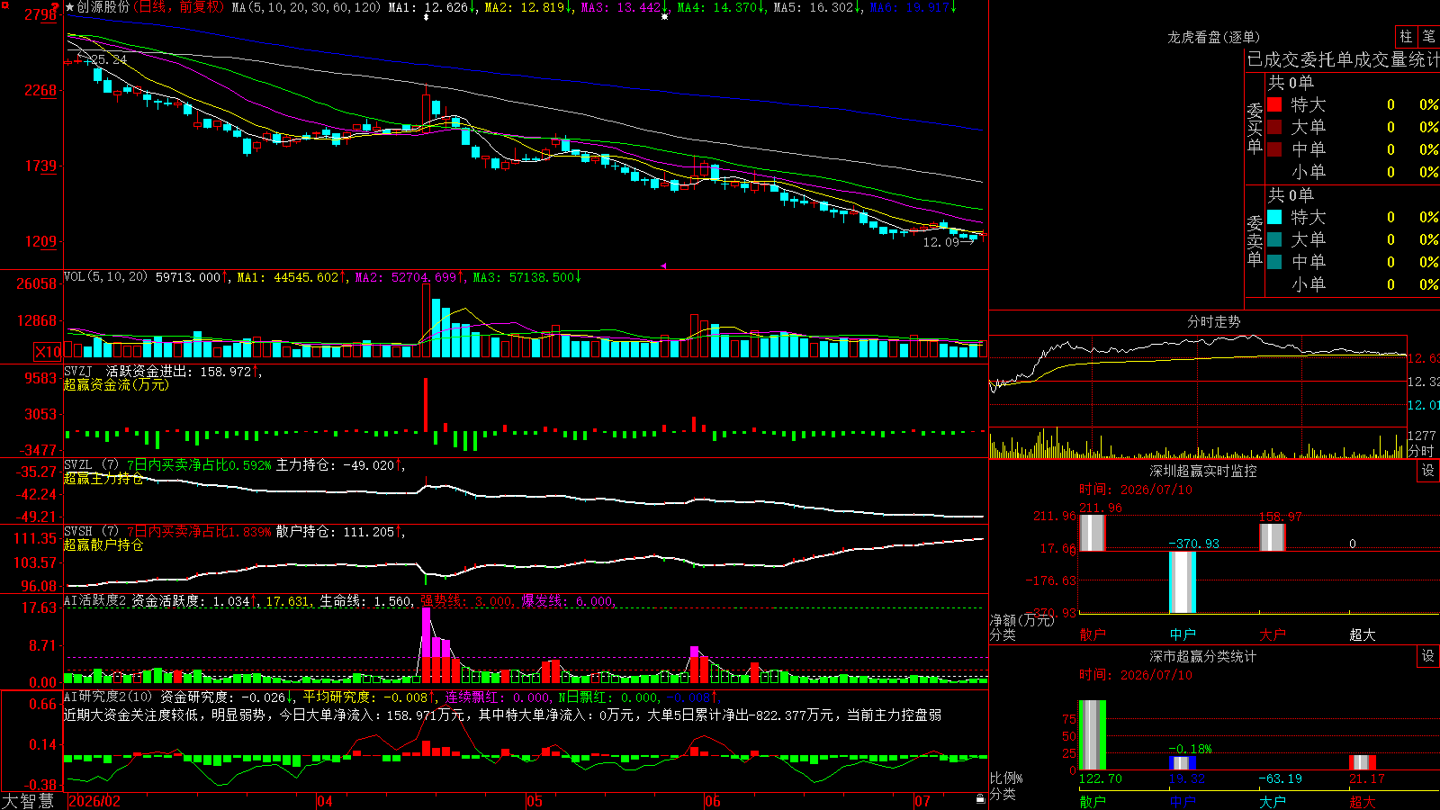Click the 中户 bar labeled -370.93
The height and width of the screenshot is (810, 1440).
click(1183, 582)
